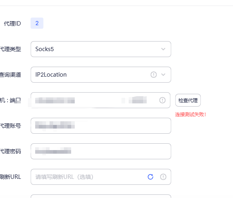Expand the Socks5 proxy type chevron

coord(163,49)
